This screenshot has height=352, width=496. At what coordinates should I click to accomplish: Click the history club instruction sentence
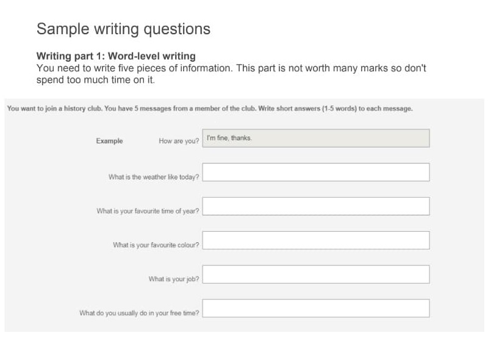tap(210, 109)
